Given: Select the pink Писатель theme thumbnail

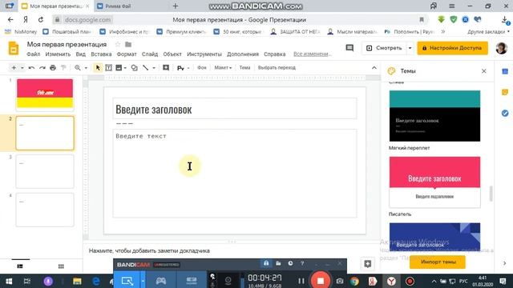Looking at the screenshot, I should click(x=434, y=182).
